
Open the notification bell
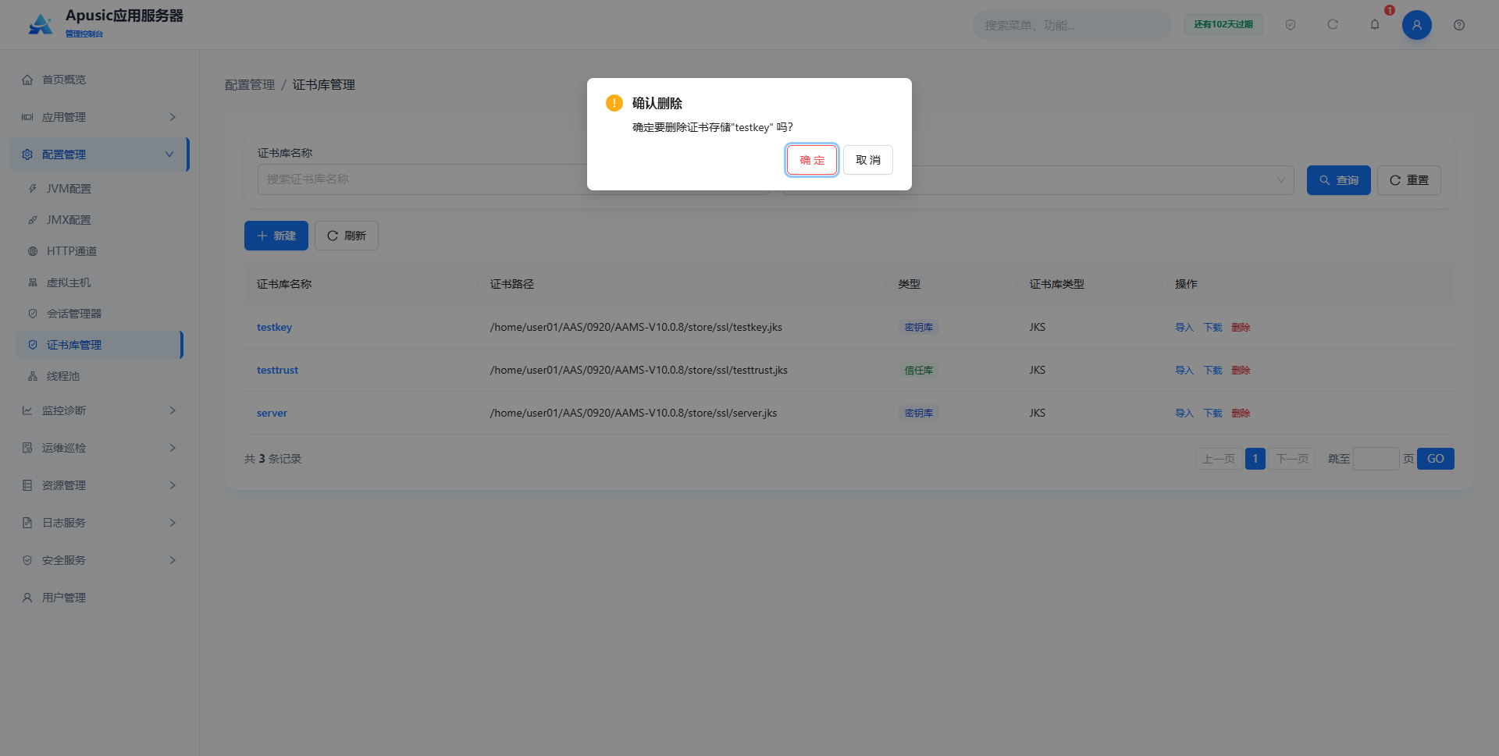pyautogui.click(x=1375, y=25)
